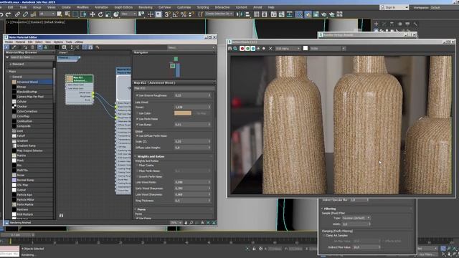Click the zoom magnifier in Slate status bar
The height and width of the screenshot is (258, 459).
pos(191,223)
